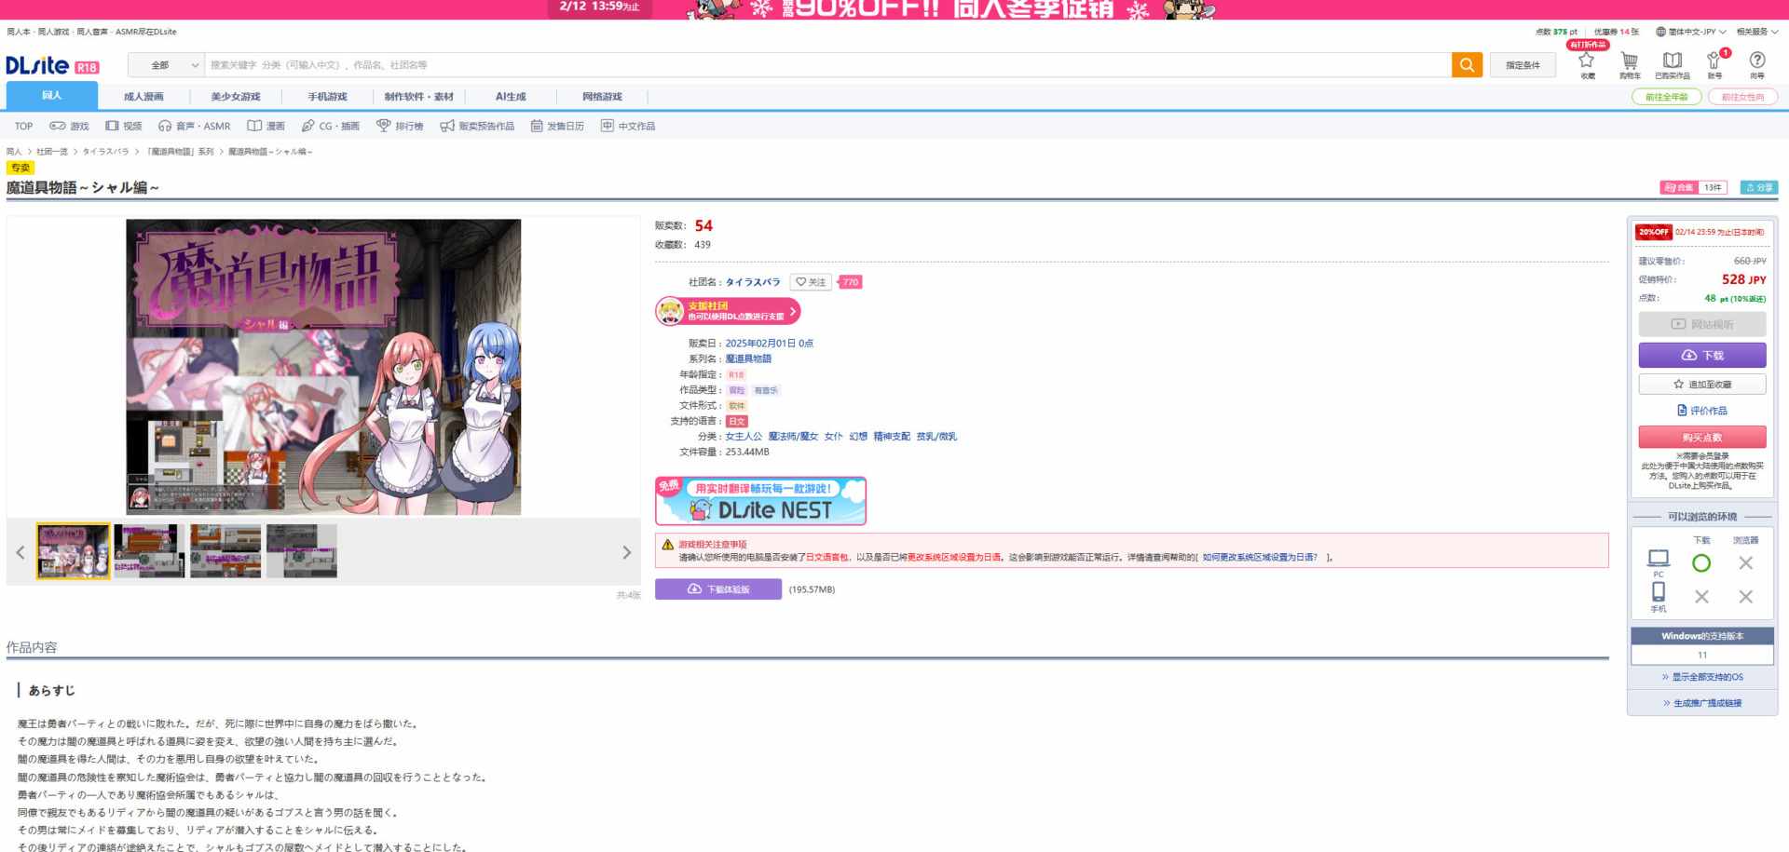Click the 女主人公 genre tag
The image size is (1789, 852).
click(744, 437)
